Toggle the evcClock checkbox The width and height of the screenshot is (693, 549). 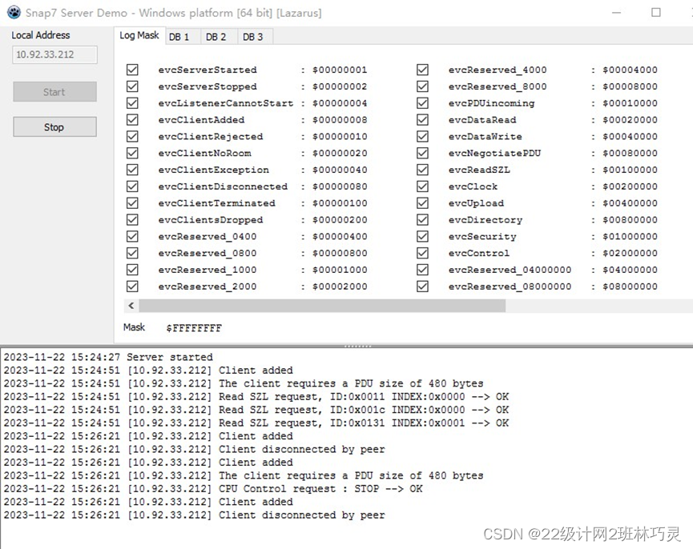coord(422,186)
